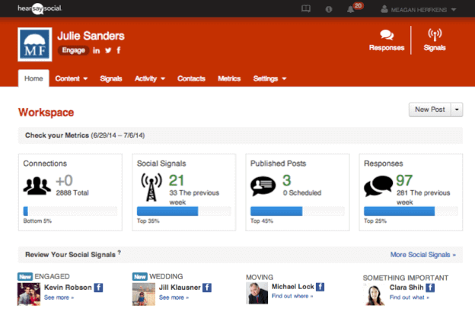Open New Post dropdown arrow
This screenshot has width=475, height=318.
click(457, 110)
